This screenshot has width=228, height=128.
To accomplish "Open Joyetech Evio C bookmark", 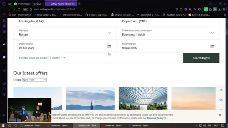I will pyautogui.click(x=174, y=15).
